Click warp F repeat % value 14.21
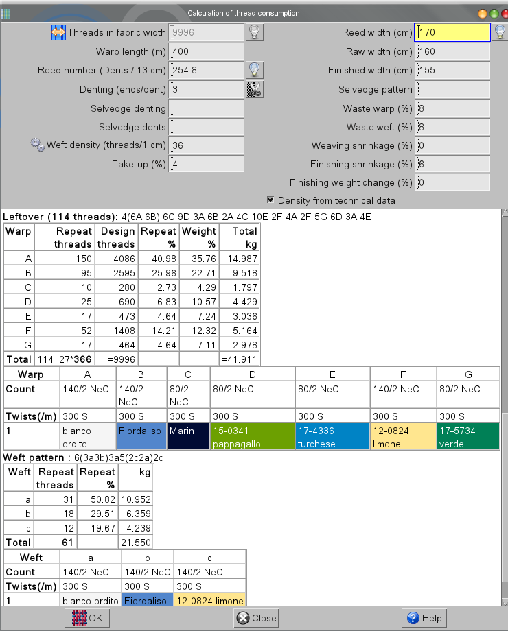 pos(159,331)
